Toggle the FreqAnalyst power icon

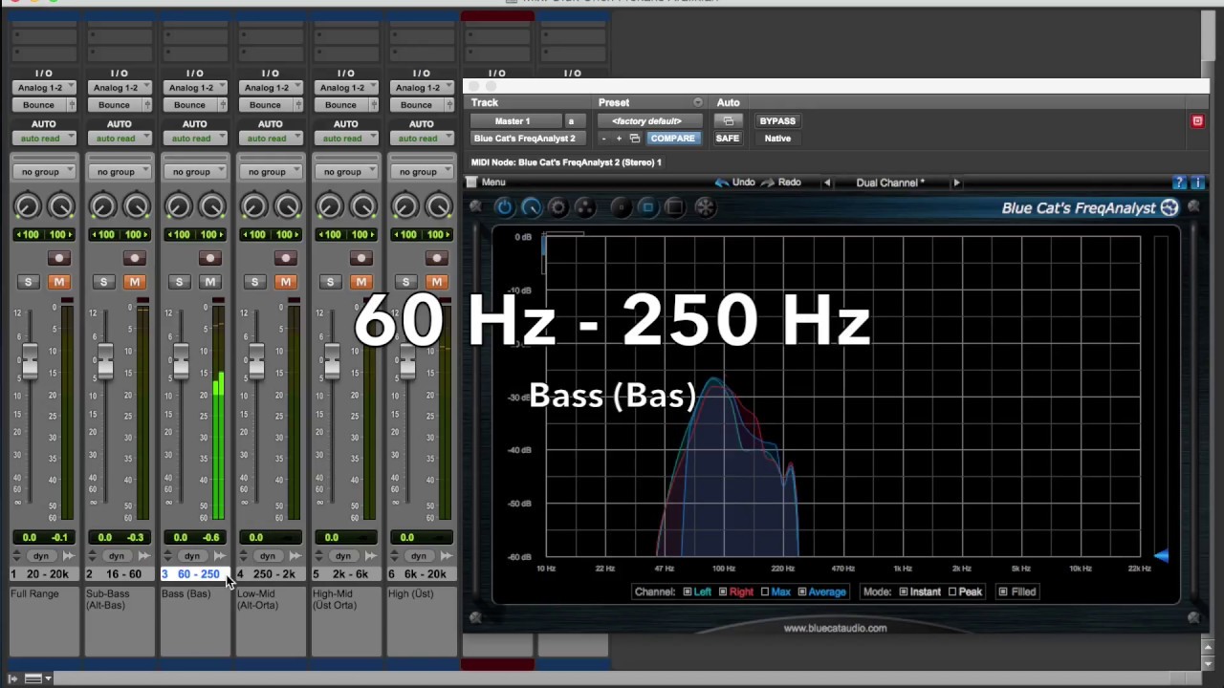504,207
